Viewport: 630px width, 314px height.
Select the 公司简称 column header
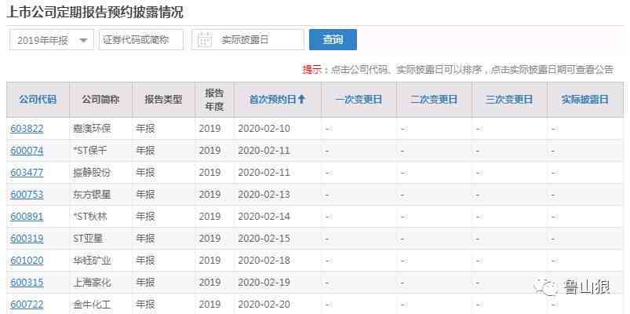pos(100,100)
